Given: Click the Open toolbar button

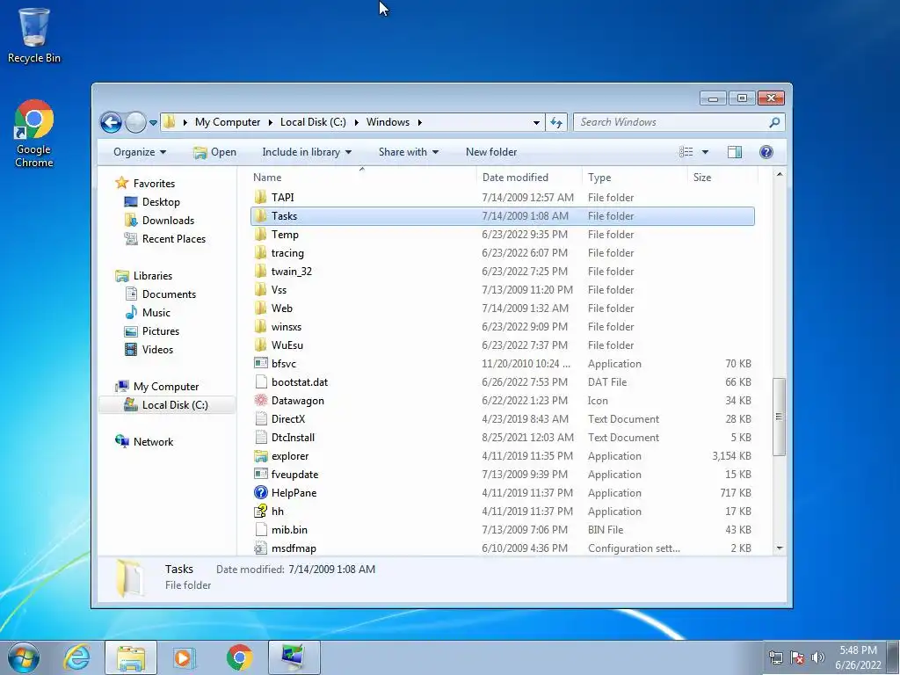Looking at the screenshot, I should (x=214, y=152).
